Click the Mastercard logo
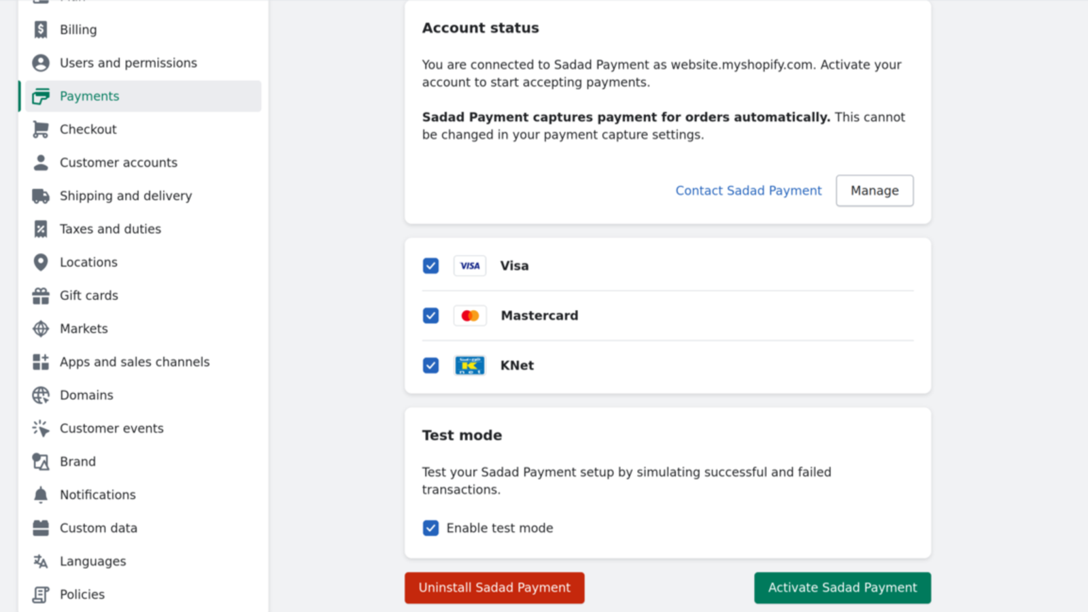Image resolution: width=1088 pixels, height=612 pixels. pos(470,316)
